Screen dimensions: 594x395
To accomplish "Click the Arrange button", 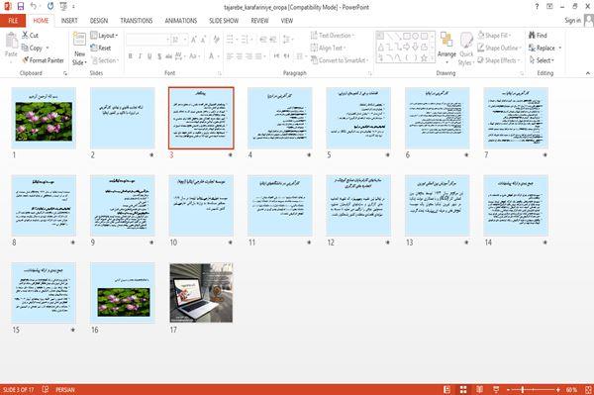I will (x=446, y=48).
